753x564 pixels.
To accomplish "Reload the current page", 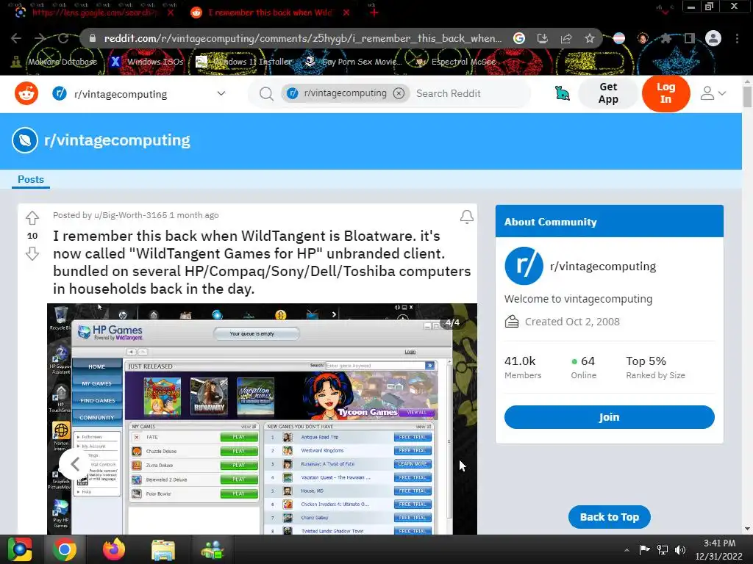I will pos(63,38).
